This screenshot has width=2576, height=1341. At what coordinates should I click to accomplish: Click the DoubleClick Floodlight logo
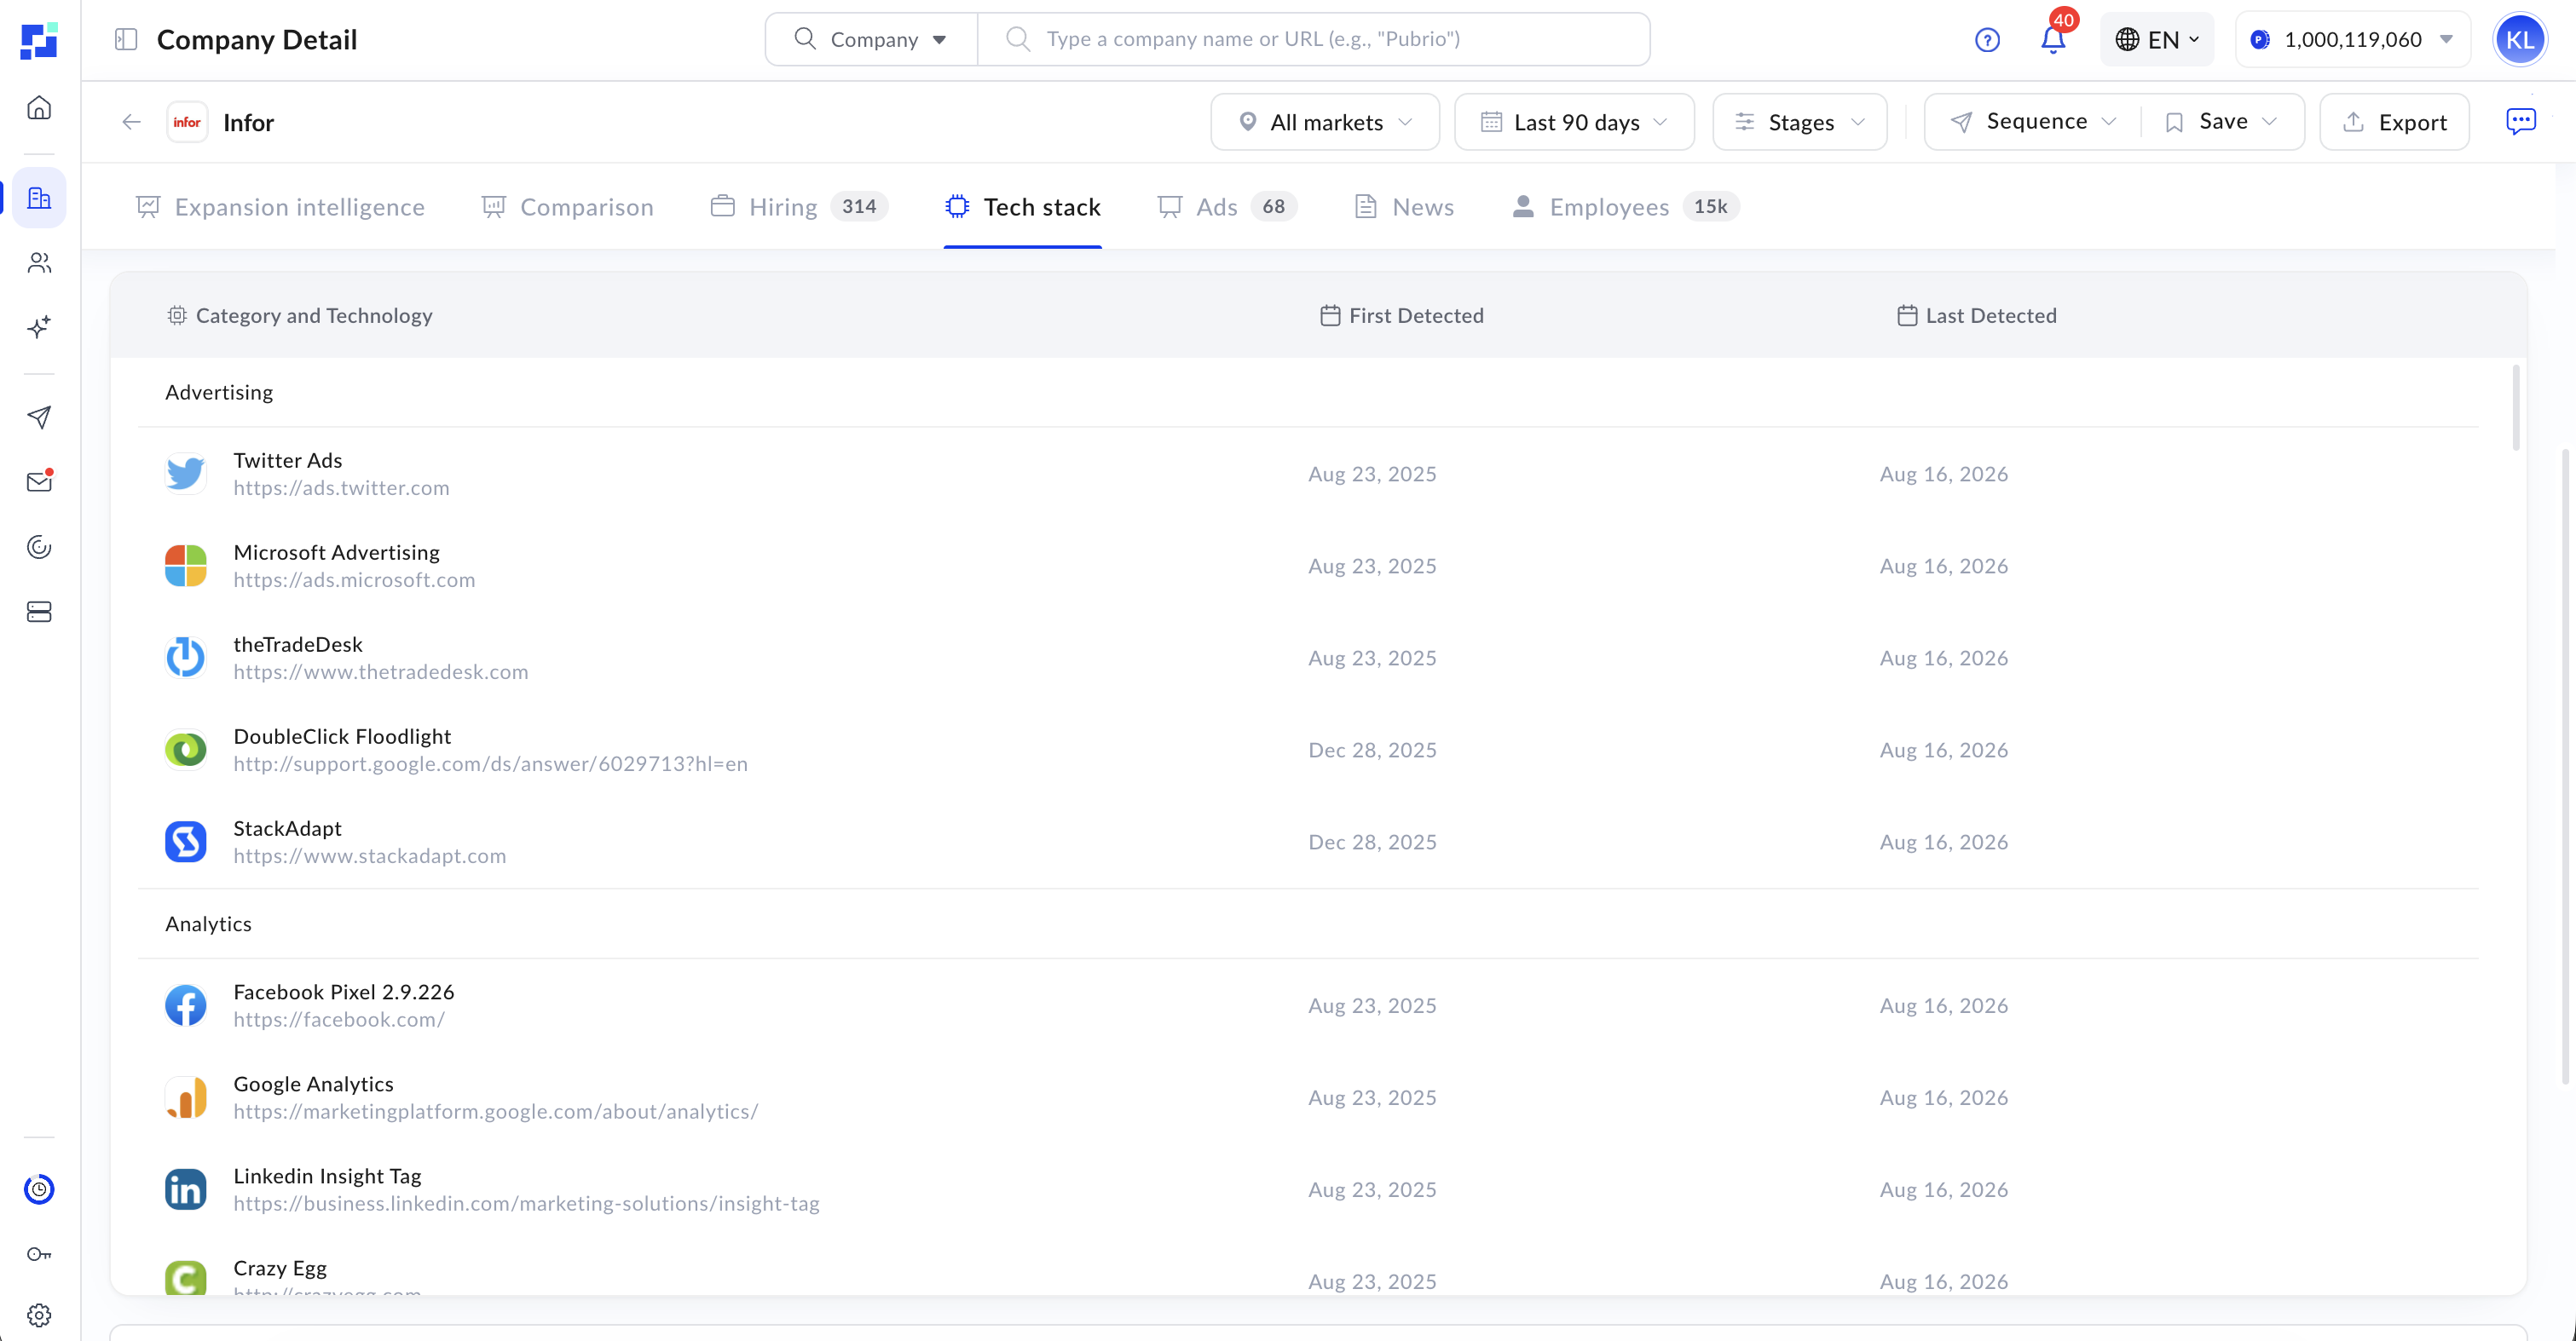pyautogui.click(x=186, y=750)
